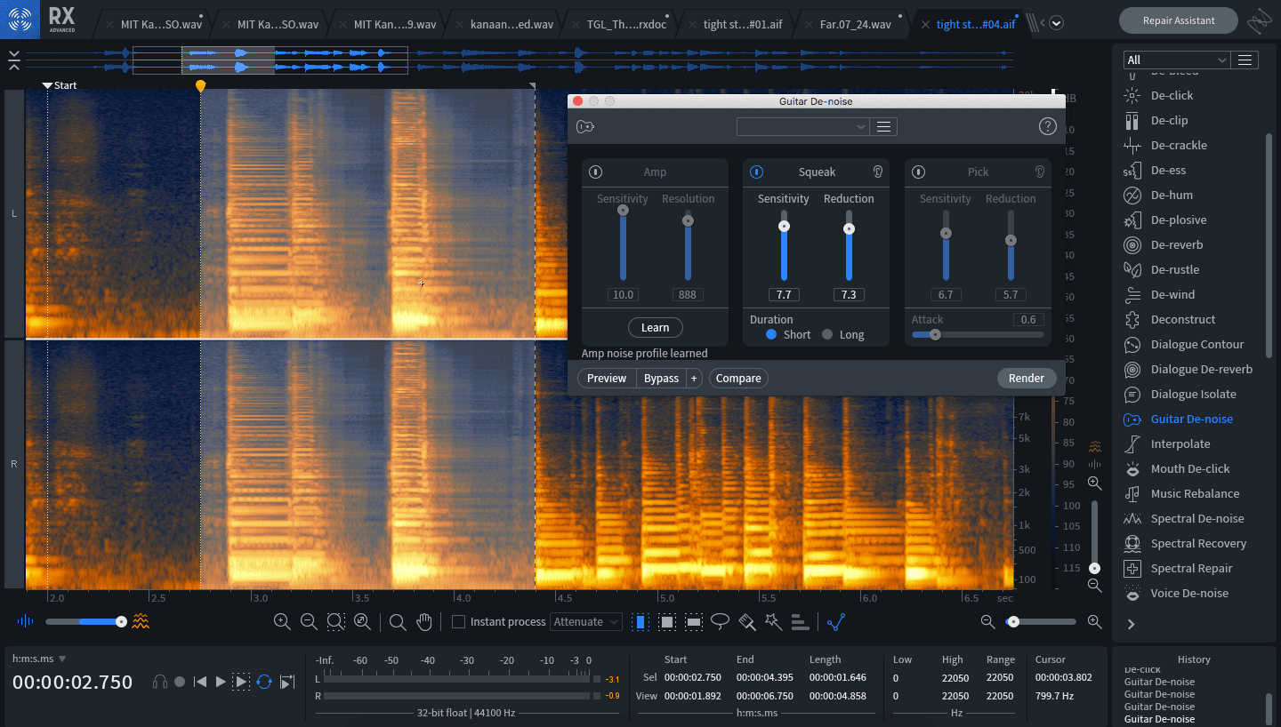This screenshot has width=1281, height=727.
Task: Toggle the Squeak listen ear icon
Action: [878, 172]
